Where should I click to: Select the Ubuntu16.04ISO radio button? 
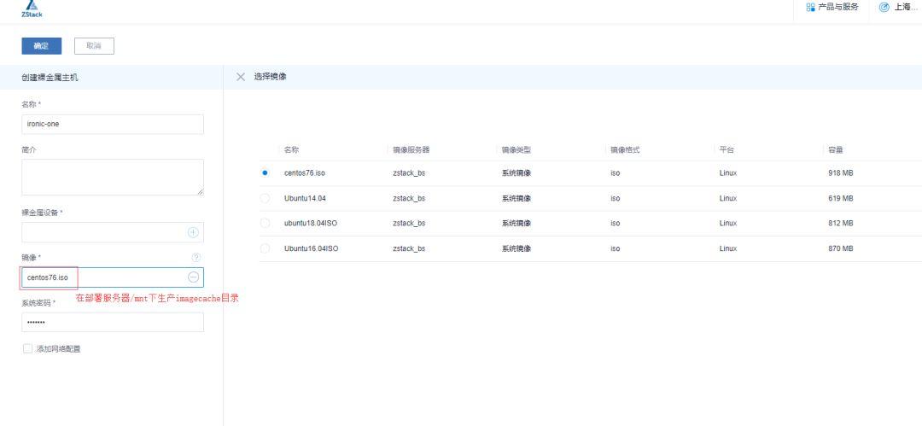265,248
